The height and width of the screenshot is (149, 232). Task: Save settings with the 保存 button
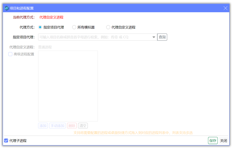213,141
